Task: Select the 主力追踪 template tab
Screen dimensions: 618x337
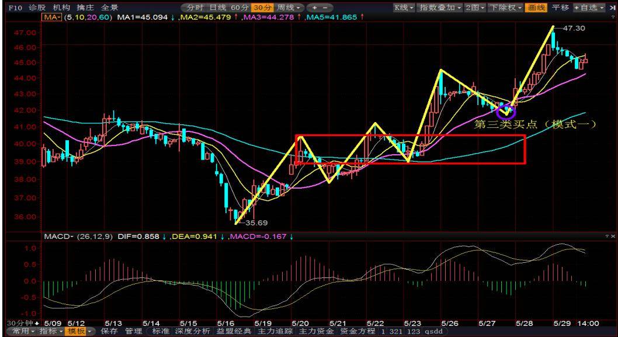Action: click(x=275, y=332)
